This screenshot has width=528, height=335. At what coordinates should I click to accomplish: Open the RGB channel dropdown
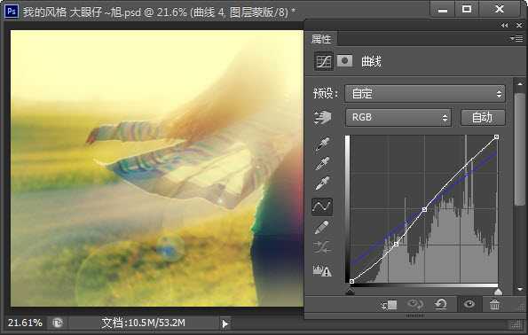coord(398,117)
